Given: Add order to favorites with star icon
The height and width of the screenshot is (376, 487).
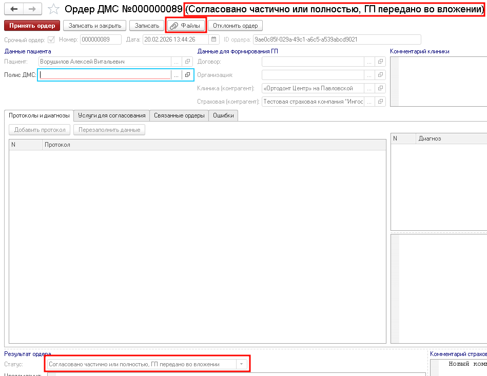Looking at the screenshot, I should [x=53, y=9].
